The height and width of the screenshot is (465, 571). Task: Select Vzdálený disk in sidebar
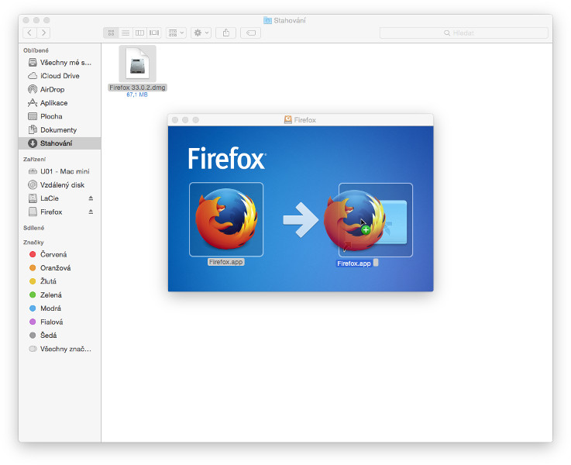(60, 184)
